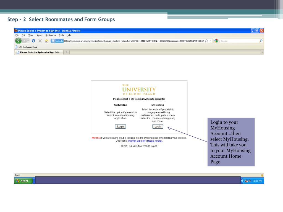Click the MyHousing heading text

pyautogui.click(x=158, y=105)
